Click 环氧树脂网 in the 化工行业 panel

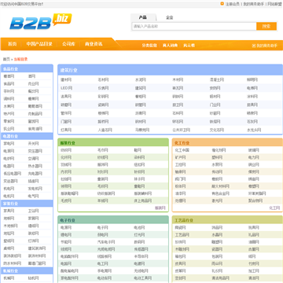coord(257,193)
